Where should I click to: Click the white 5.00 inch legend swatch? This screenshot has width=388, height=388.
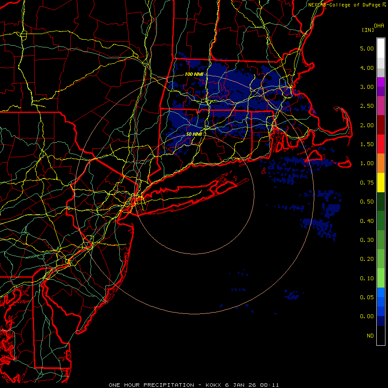[x=381, y=48]
